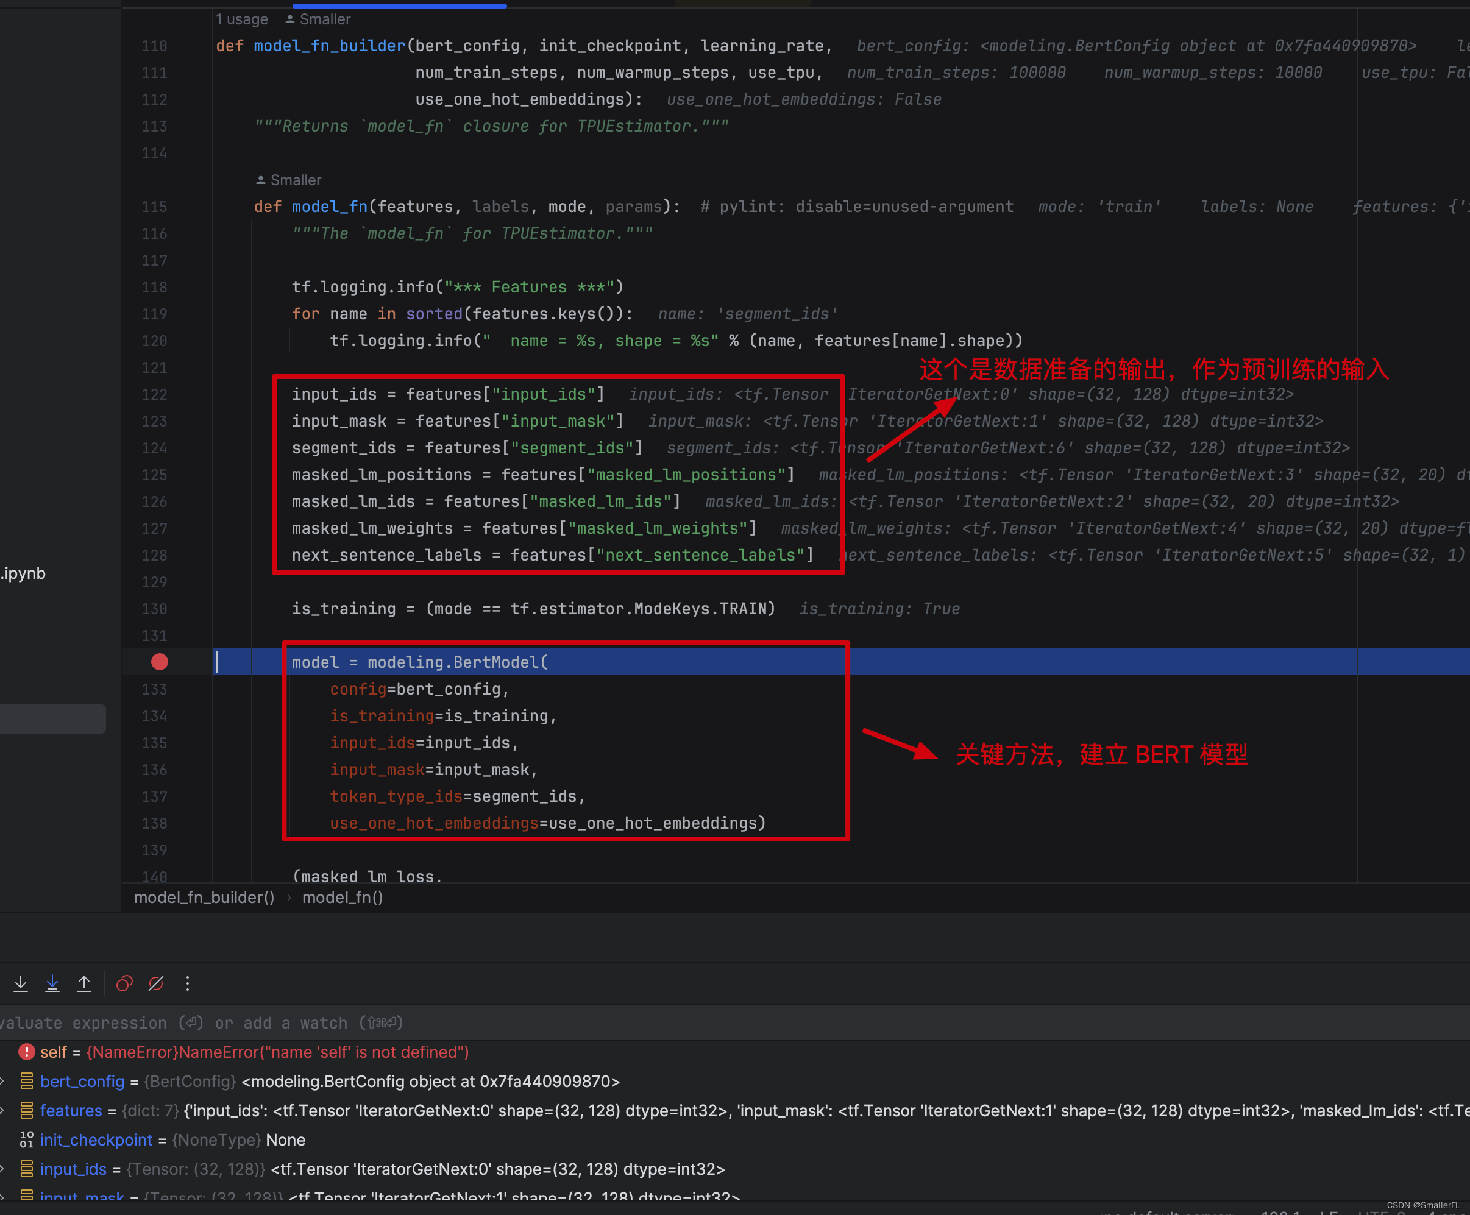This screenshot has width=1470, height=1215.
Task: Click line number 122 in gutter
Action: [154, 395]
